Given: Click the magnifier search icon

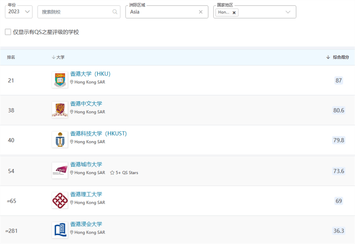Looking at the screenshot, I should tap(115, 12).
